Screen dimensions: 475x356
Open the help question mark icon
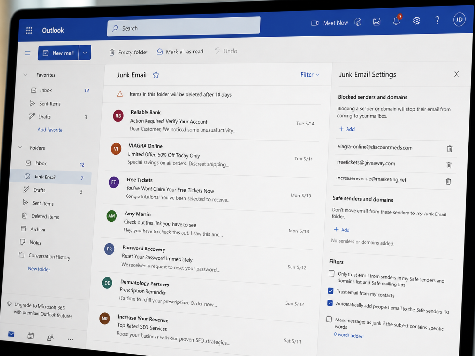437,20
